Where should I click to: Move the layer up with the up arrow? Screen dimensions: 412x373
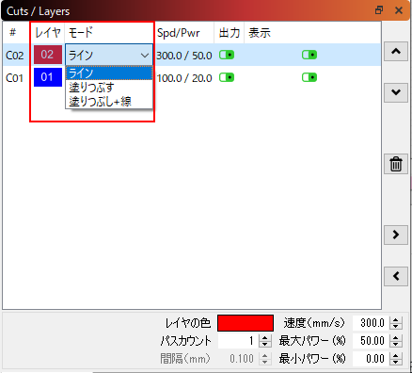tap(396, 52)
